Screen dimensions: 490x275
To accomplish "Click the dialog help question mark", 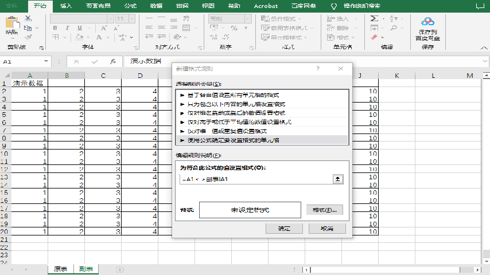I will click(318, 68).
